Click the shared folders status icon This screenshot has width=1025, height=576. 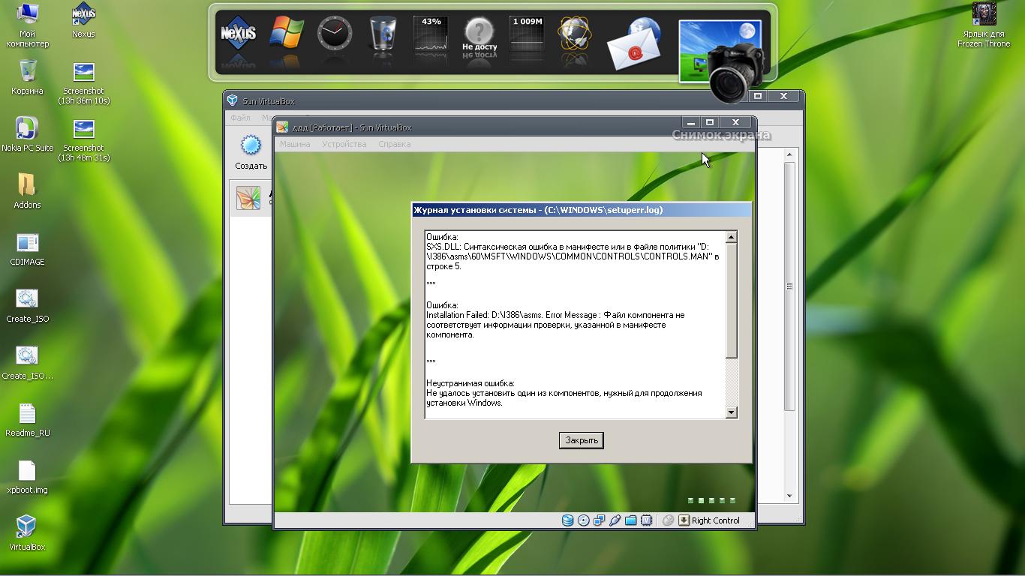click(631, 520)
